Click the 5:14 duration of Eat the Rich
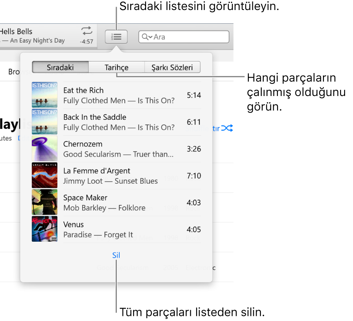Image resolution: width=353 pixels, height=321 pixels. click(194, 95)
